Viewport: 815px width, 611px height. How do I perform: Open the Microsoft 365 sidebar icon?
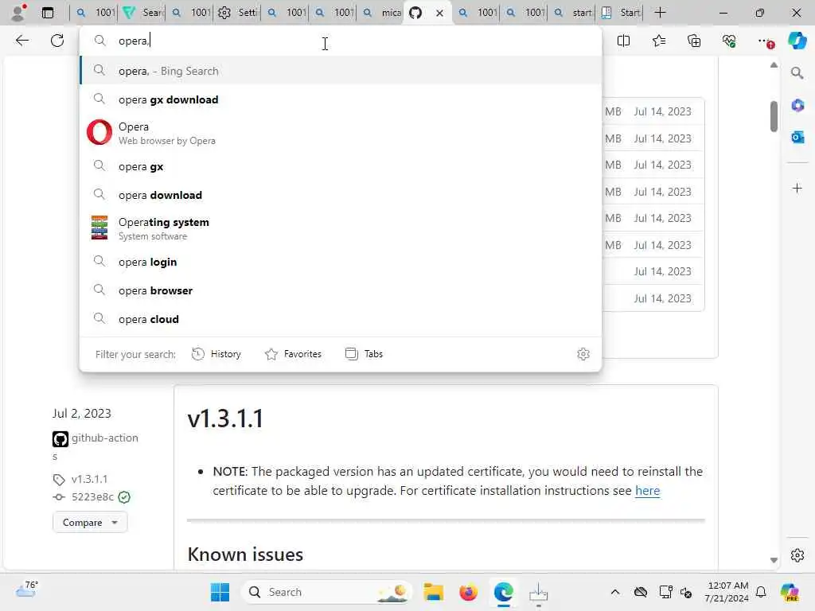[797, 106]
